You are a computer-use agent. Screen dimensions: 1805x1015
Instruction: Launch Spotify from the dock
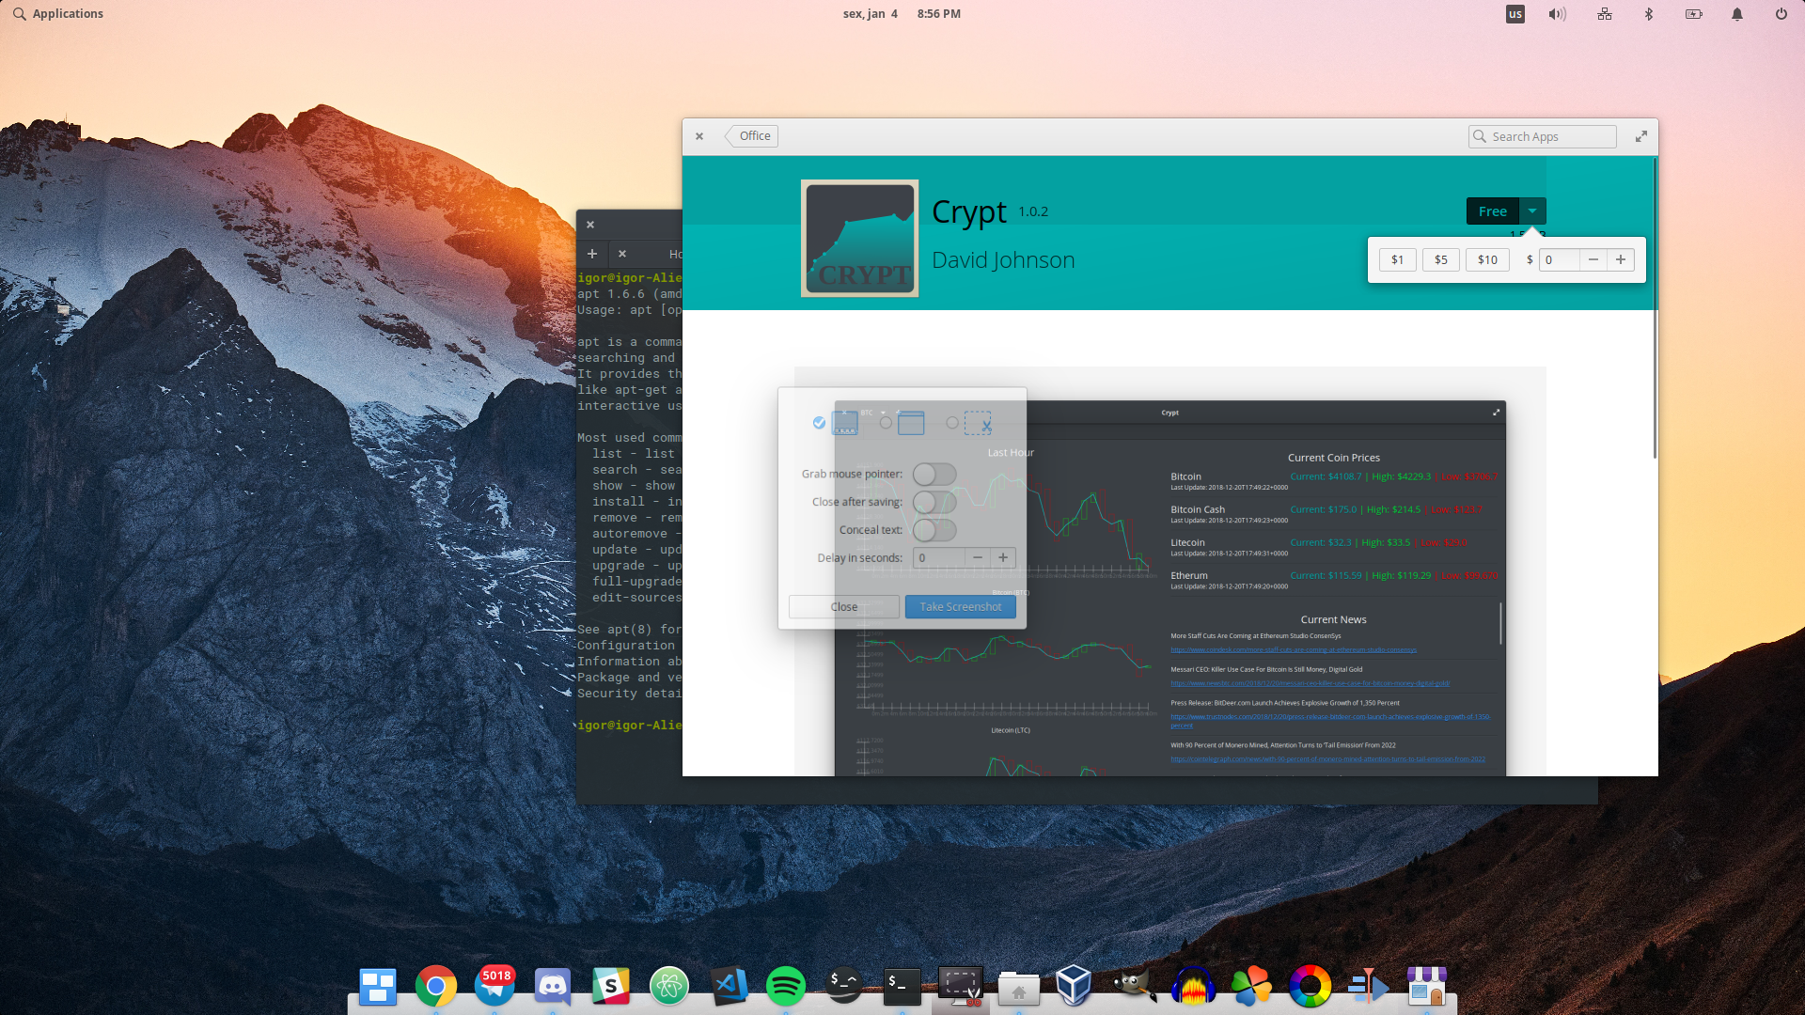pos(785,986)
